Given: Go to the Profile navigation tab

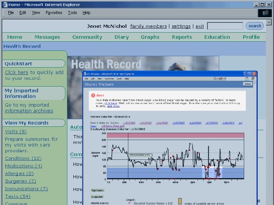Looking at the screenshot, I should (x=251, y=37).
